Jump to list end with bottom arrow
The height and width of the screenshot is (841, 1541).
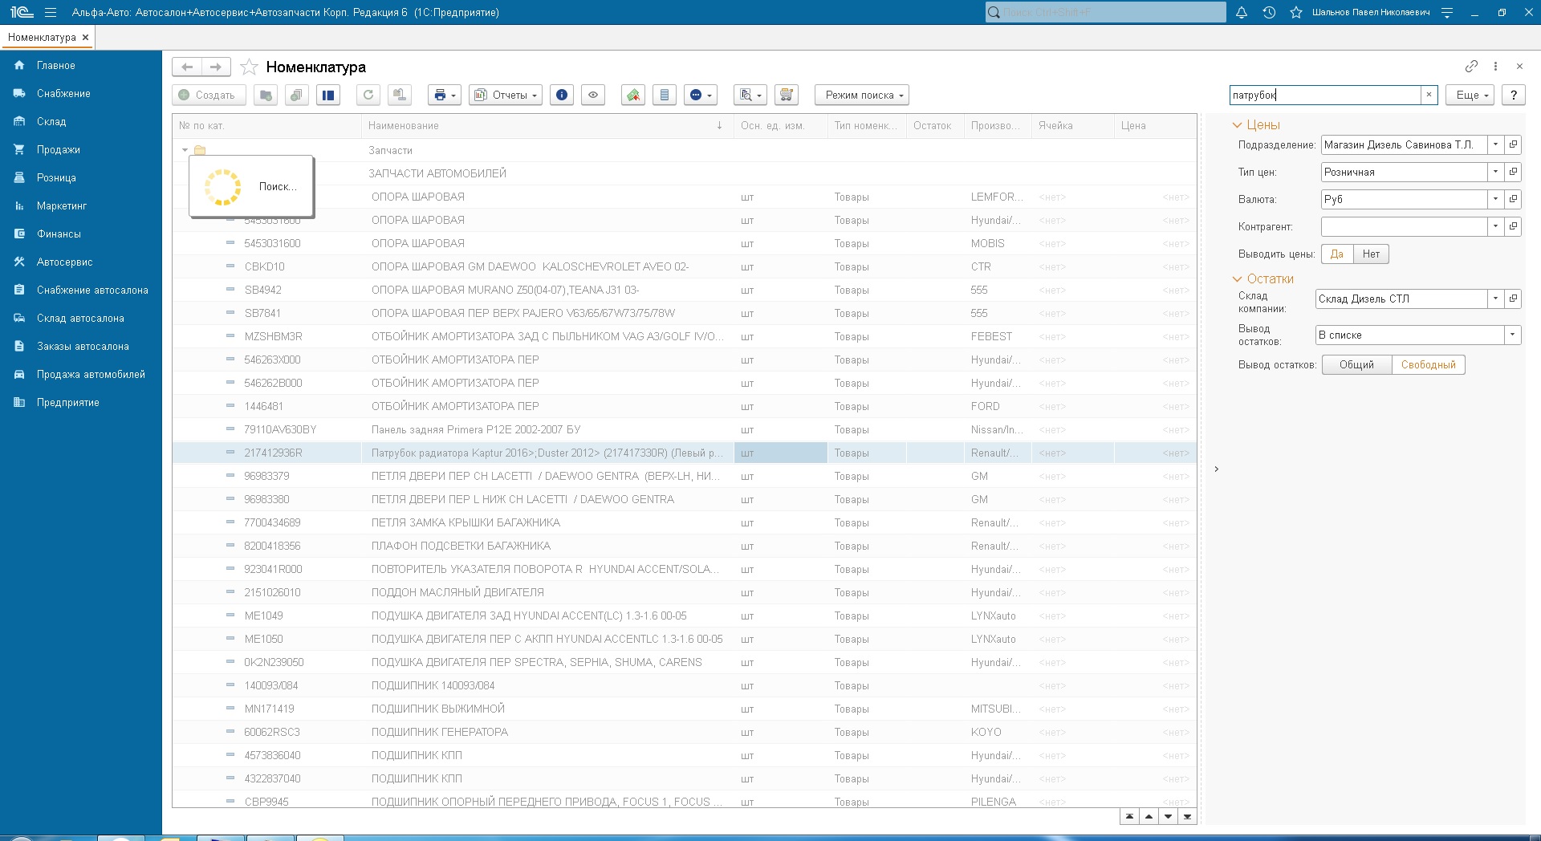tap(1187, 817)
